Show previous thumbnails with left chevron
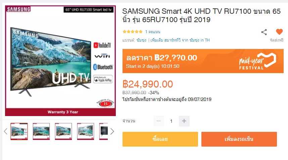This screenshot has height=160, width=288. point(5,131)
